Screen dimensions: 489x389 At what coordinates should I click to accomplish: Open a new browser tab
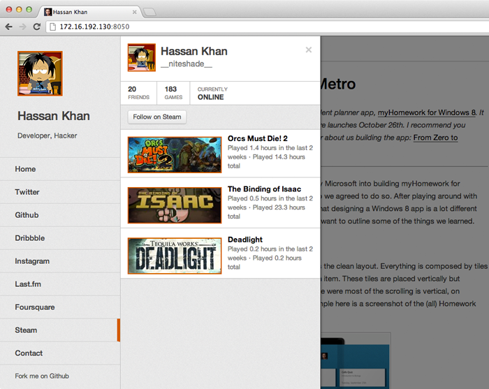point(149,12)
